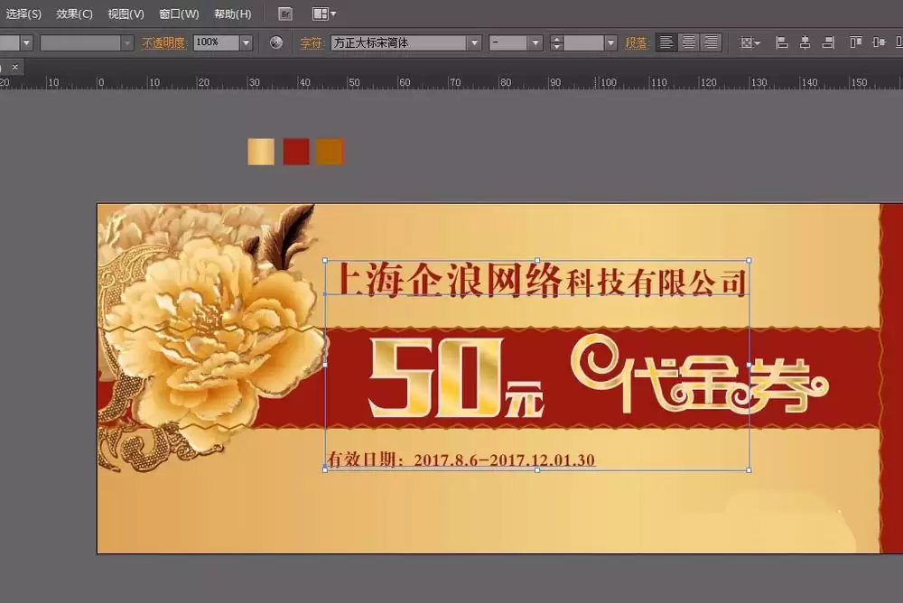Image resolution: width=903 pixels, height=603 pixels.
Task: Align paragraph text to the left
Action: tap(666, 42)
